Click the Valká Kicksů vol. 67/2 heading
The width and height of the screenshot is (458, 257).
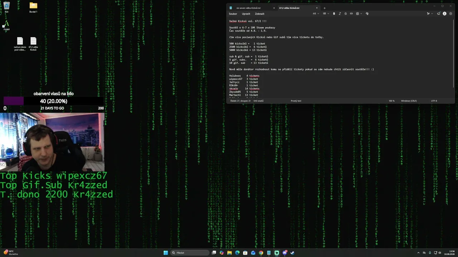[x=248, y=21]
